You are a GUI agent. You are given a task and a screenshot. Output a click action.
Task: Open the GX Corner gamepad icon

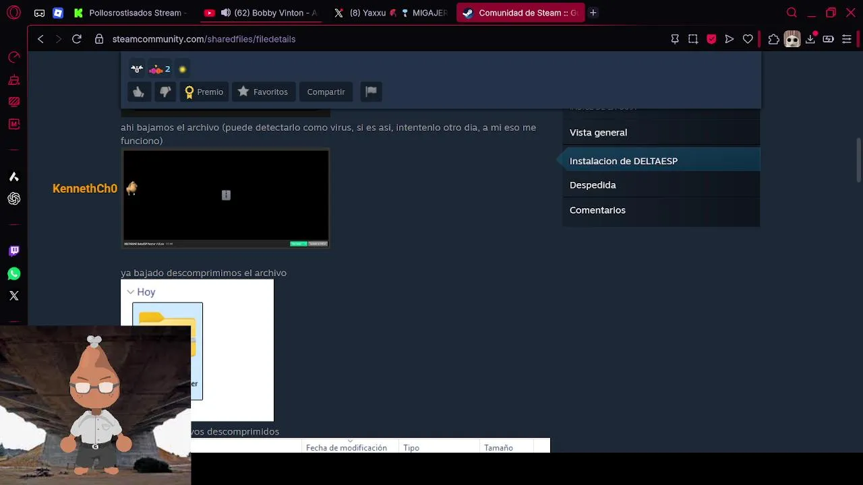(40, 13)
